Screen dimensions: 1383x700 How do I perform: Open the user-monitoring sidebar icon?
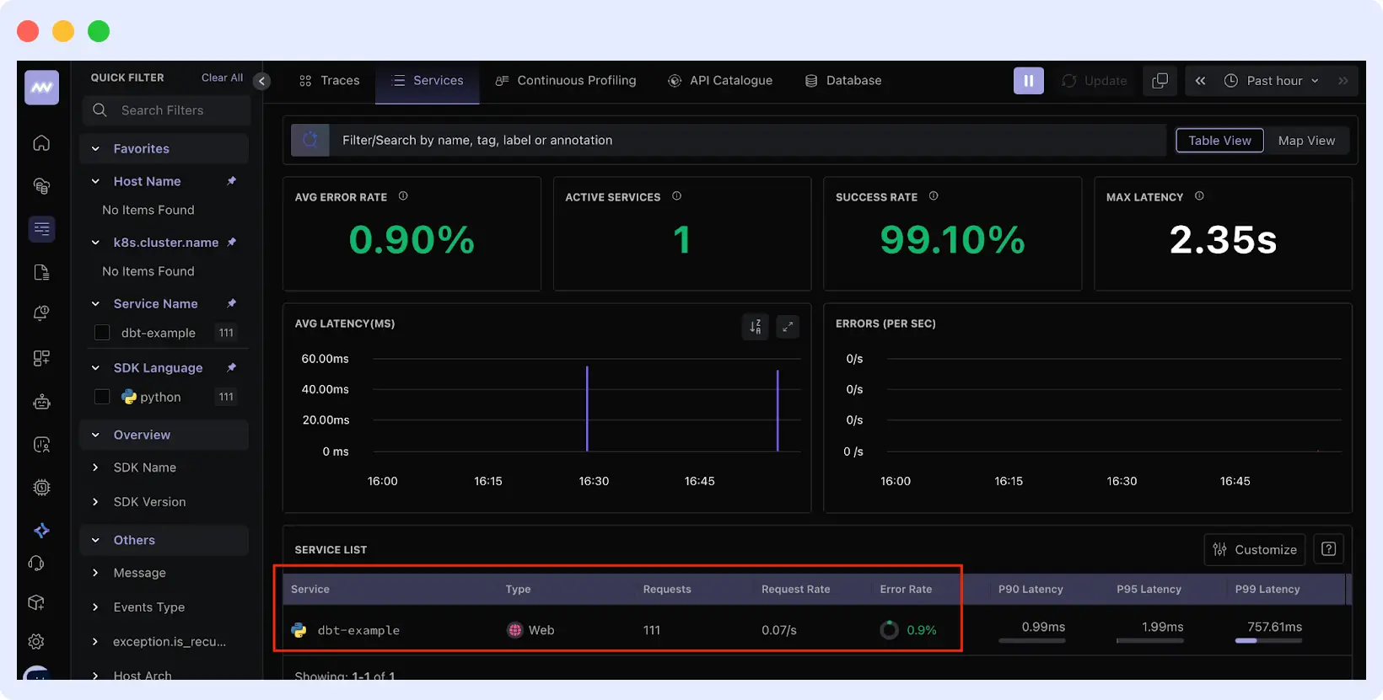coord(41,445)
